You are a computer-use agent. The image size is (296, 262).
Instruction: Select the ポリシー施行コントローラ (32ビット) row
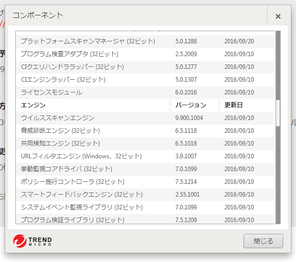(145, 182)
